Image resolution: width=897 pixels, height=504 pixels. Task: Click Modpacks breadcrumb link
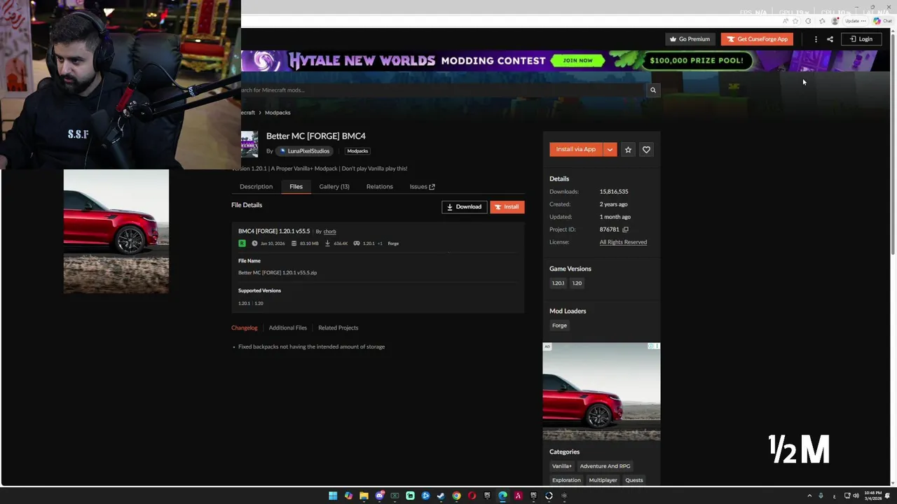coord(278,113)
